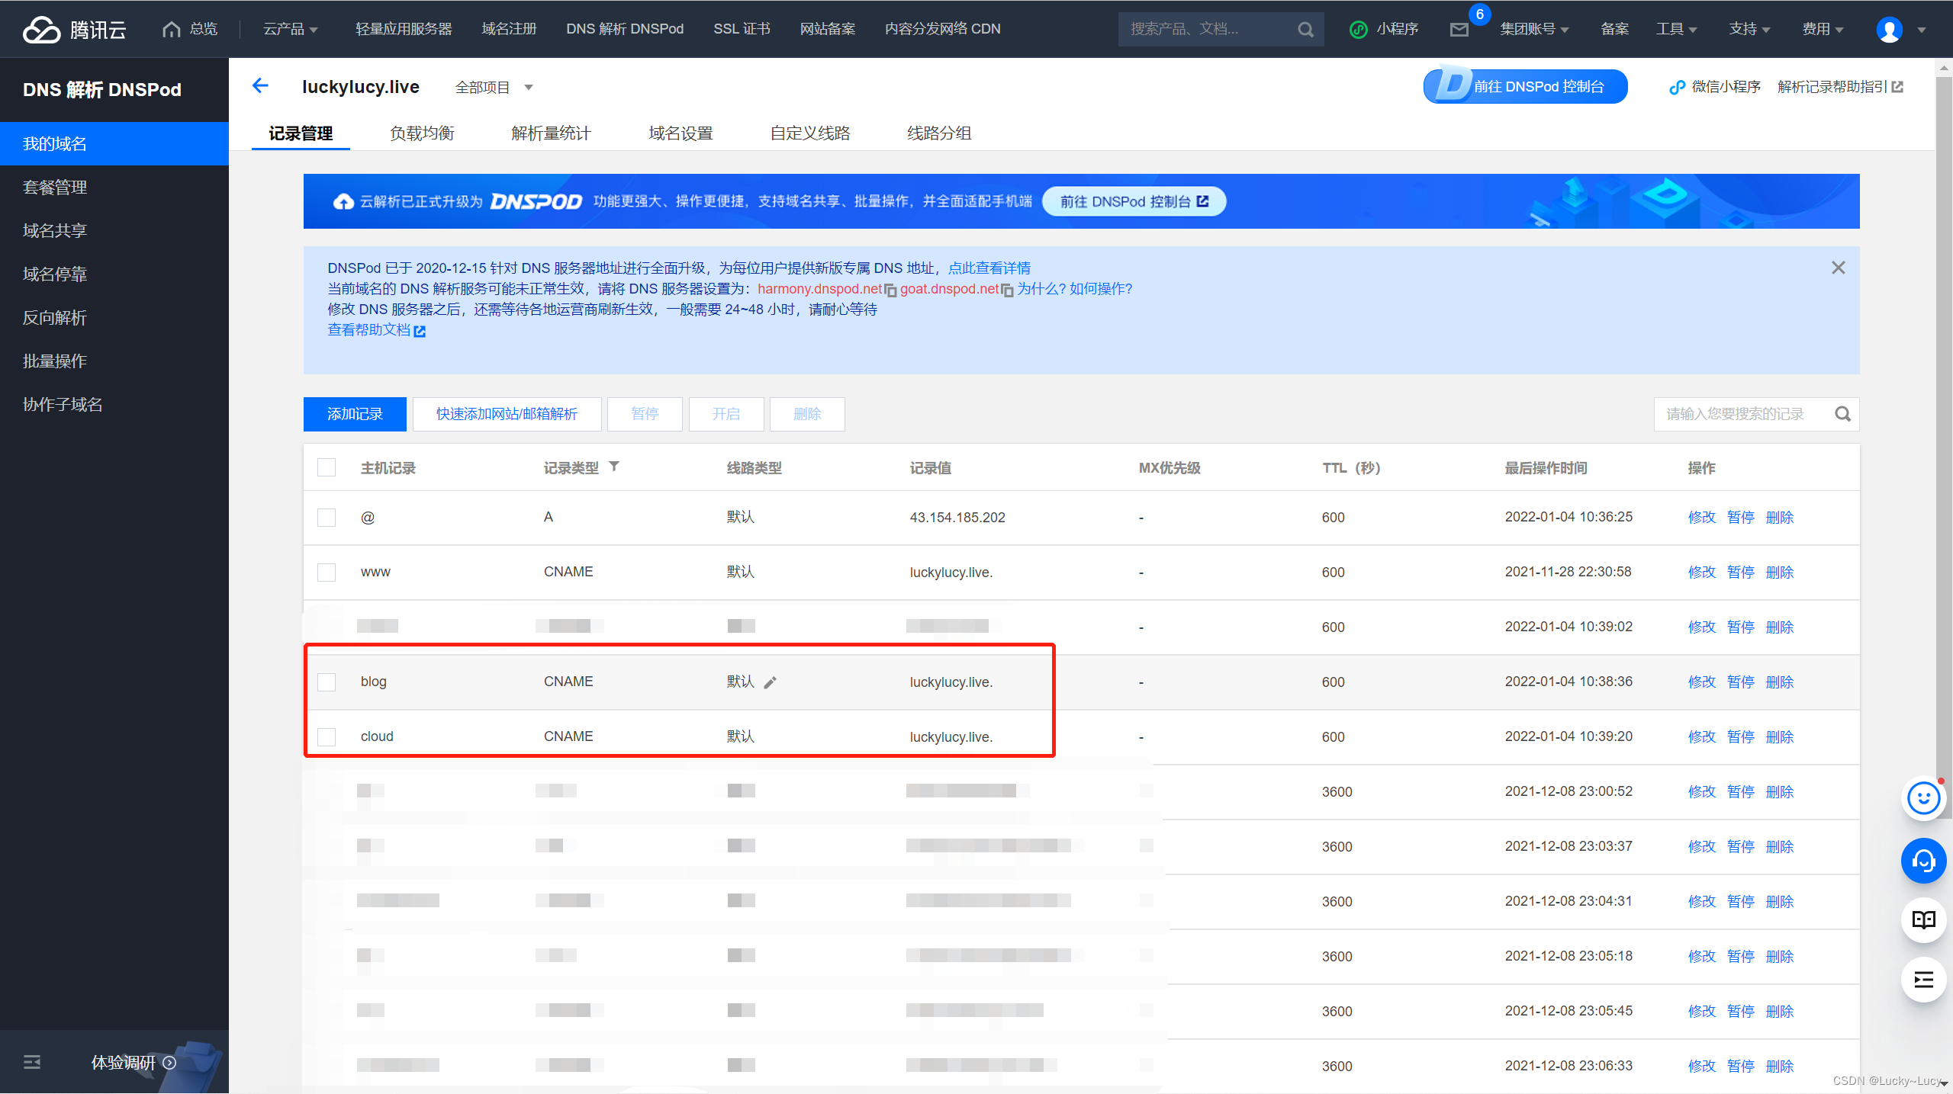Open domain registration in top navigation
Image resolution: width=1953 pixels, height=1094 pixels.
(x=509, y=29)
